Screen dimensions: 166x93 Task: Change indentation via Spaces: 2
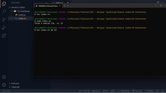point(96,91)
